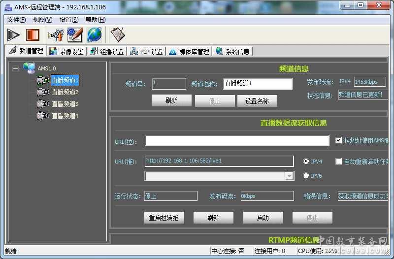Click the red stop toolbar icon
The width and height of the screenshot is (394, 259).
tap(33, 35)
